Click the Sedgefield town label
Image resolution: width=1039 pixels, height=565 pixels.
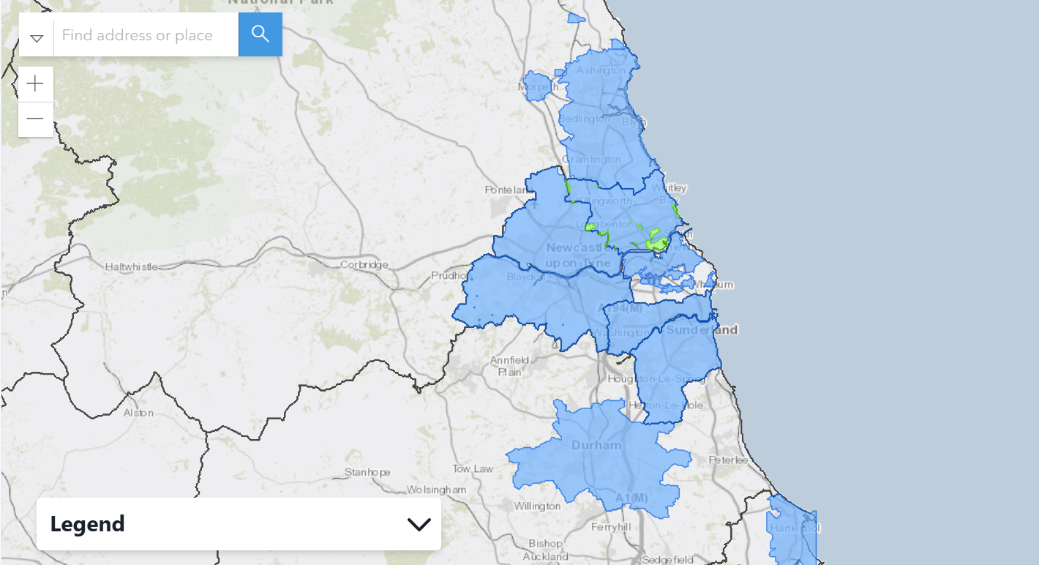click(x=667, y=560)
